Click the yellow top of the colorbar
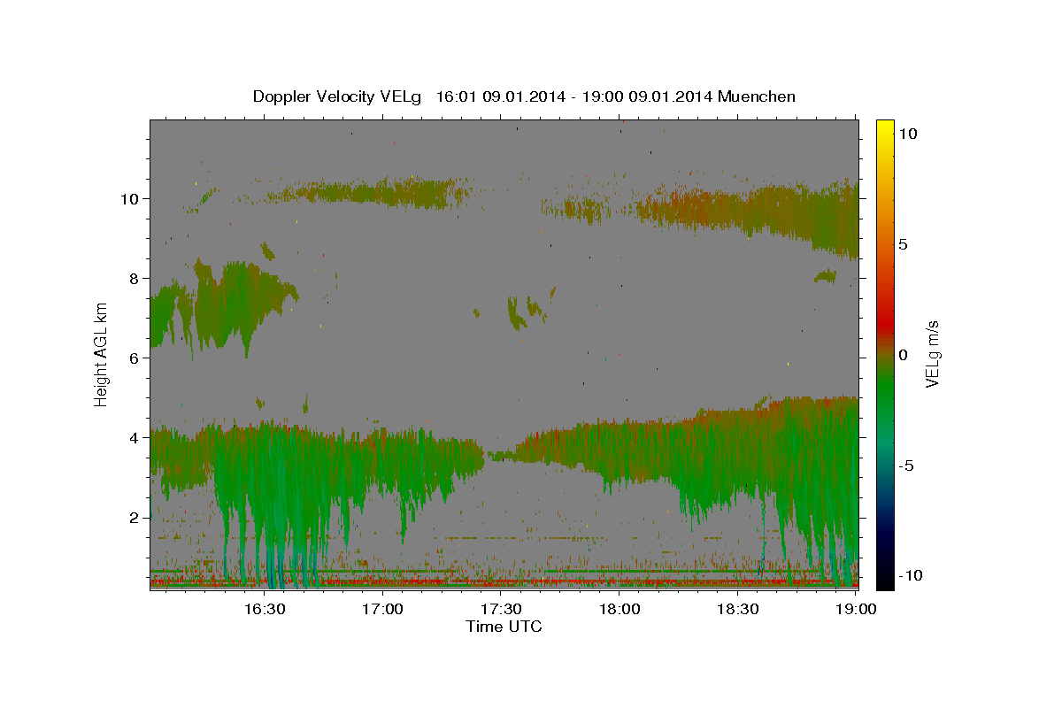Screen dimensions: 1062x708 point(885,128)
